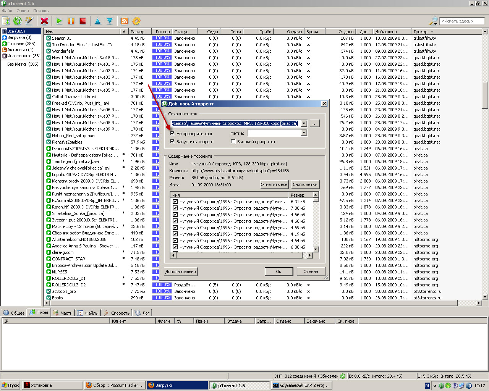Click the Add Torrent toolbar icon
This screenshot has height=391, width=489.
[x=6, y=21]
